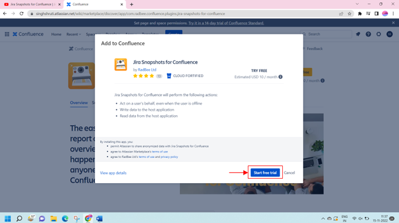Image resolution: width=399 pixels, height=223 pixels.
Task: Click the browser forward arrow
Action: click(x=13, y=14)
